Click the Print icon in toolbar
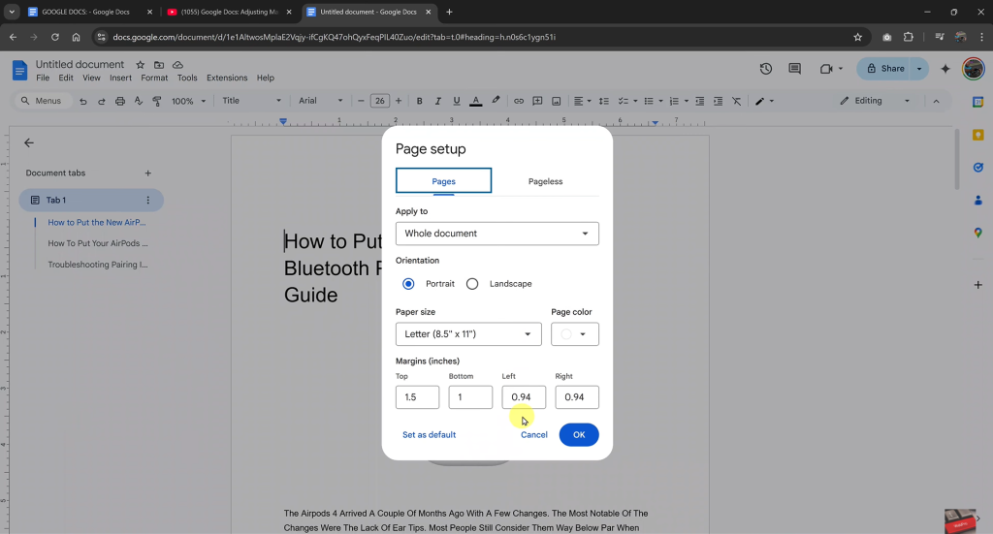993x534 pixels. coord(119,101)
